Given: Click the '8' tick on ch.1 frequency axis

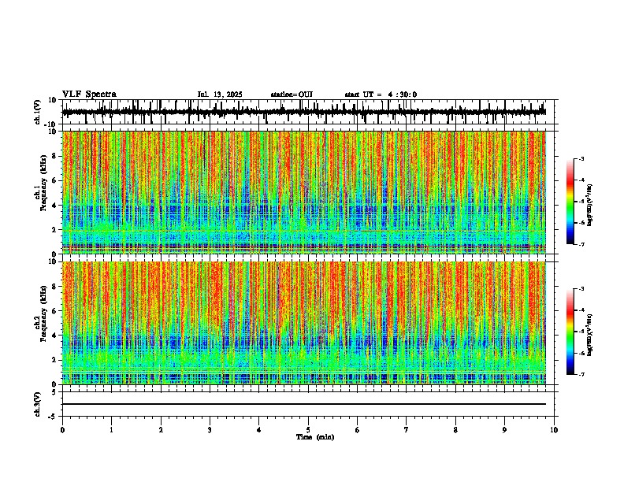Looking at the screenshot, I should (x=55, y=156).
